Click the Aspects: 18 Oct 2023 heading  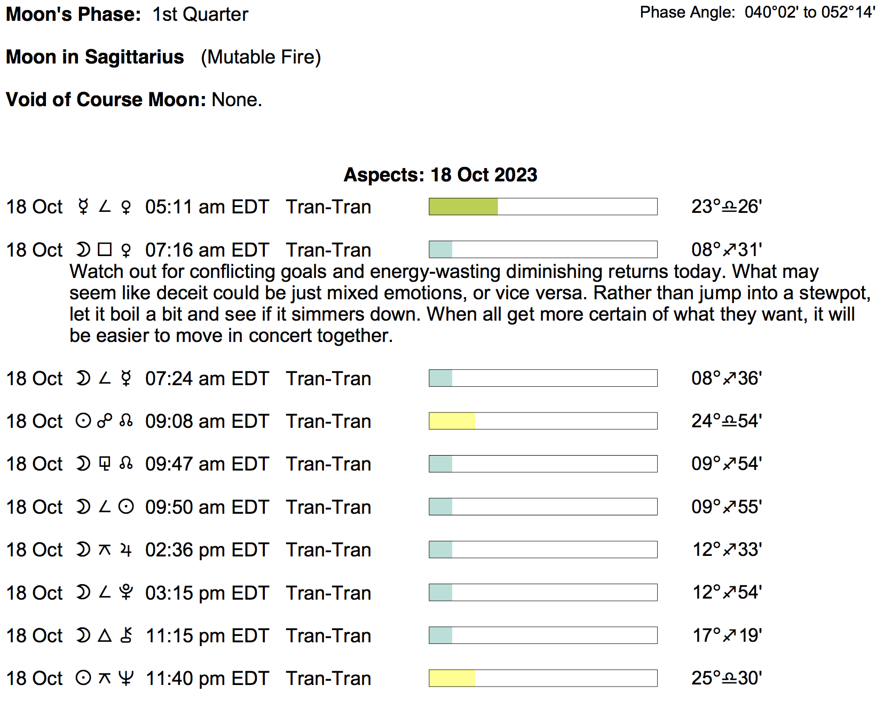(x=440, y=175)
